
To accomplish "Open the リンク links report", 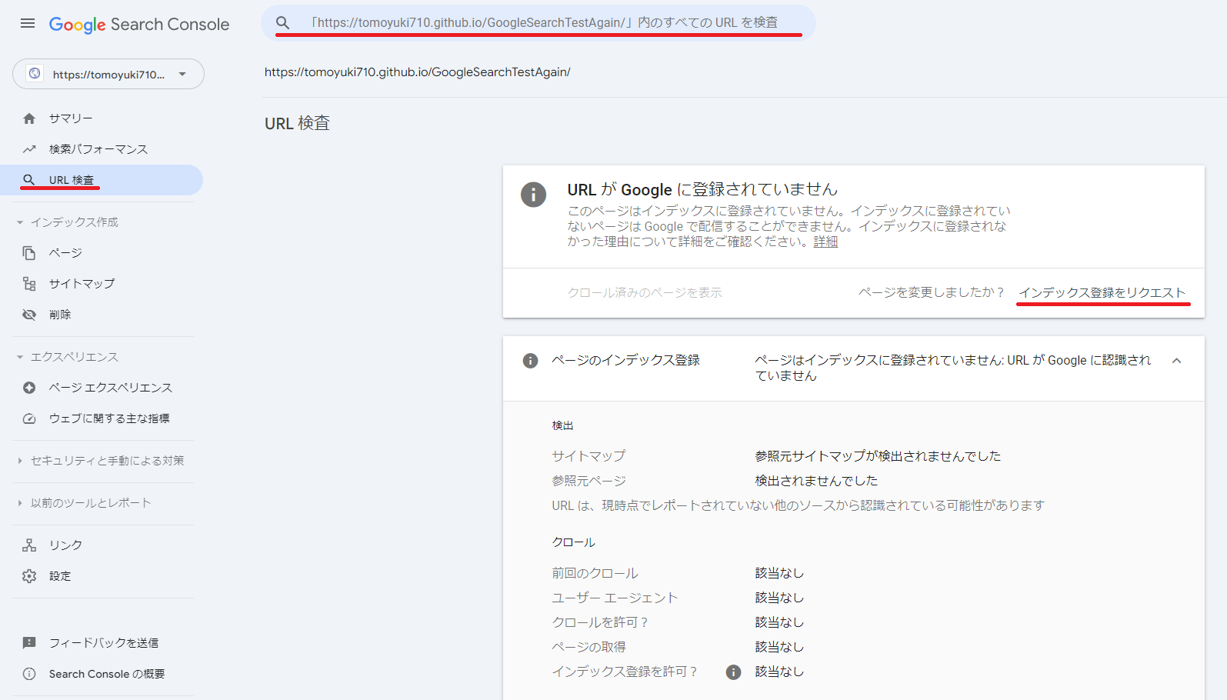I will tap(102, 545).
